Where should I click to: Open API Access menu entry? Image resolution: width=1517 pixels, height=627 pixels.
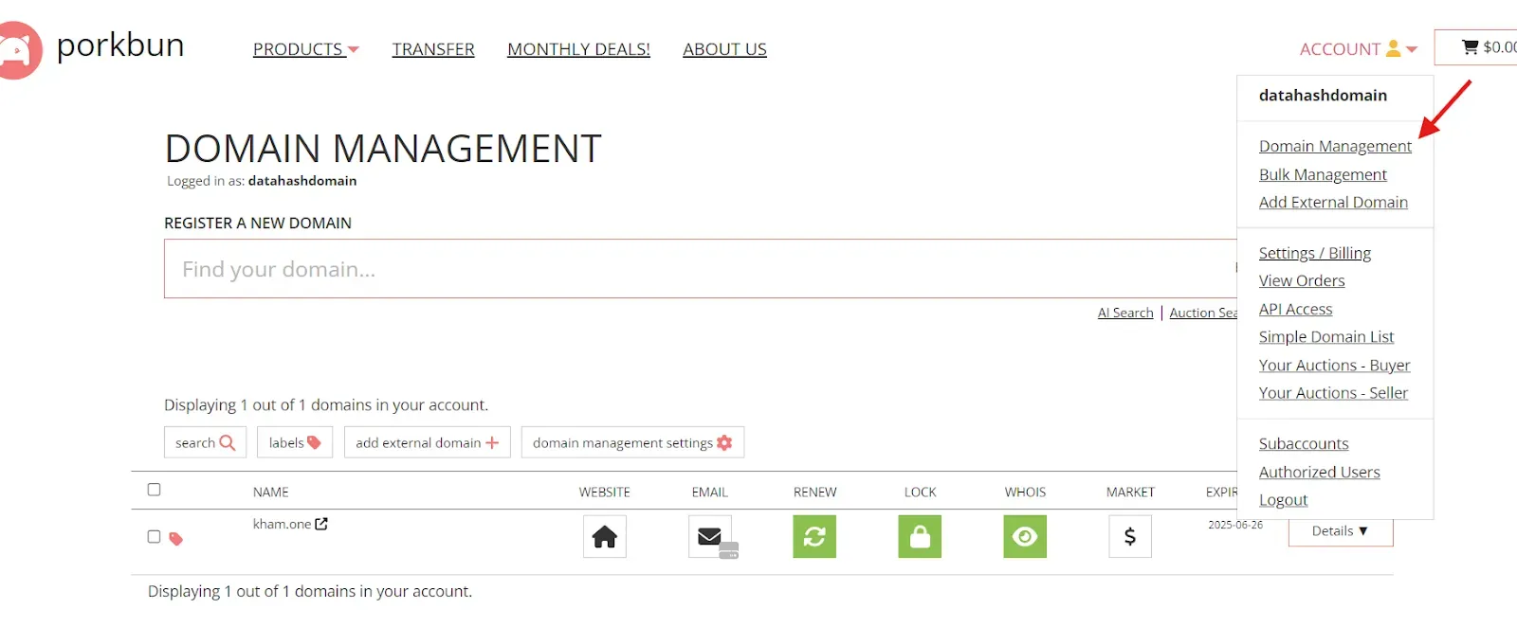1295,309
